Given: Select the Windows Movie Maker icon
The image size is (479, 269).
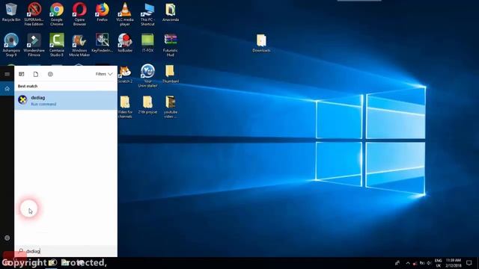Looking at the screenshot, I should point(79,45).
